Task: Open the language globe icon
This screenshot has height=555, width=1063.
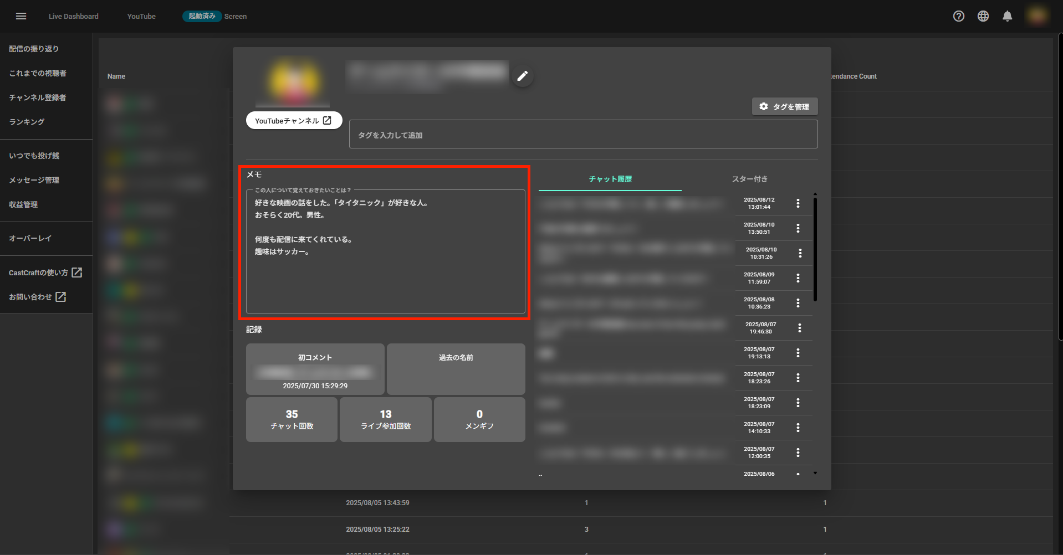Action: tap(983, 16)
